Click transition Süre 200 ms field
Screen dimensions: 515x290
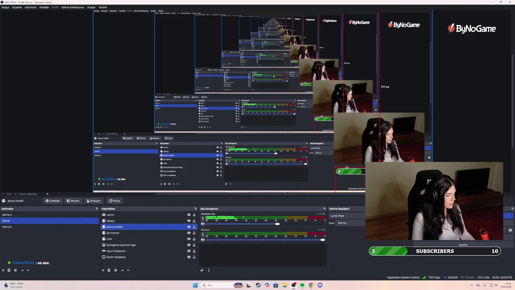click(x=351, y=223)
